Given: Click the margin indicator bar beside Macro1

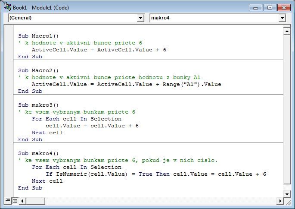Looking at the screenshot, I should coord(9,36).
